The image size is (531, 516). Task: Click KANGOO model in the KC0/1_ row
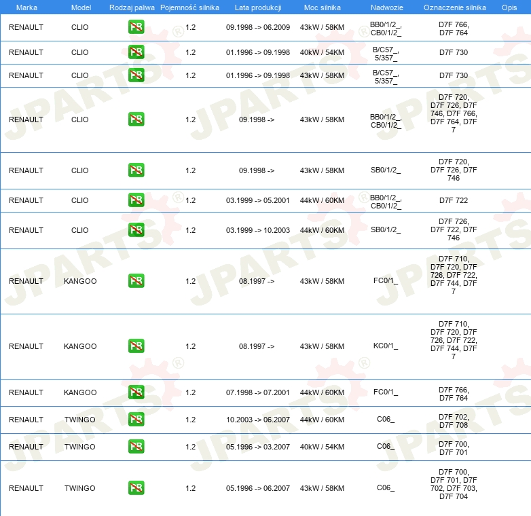pyautogui.click(x=80, y=346)
